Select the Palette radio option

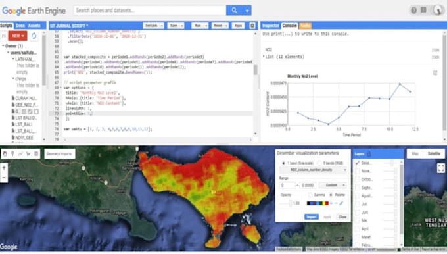point(331,195)
